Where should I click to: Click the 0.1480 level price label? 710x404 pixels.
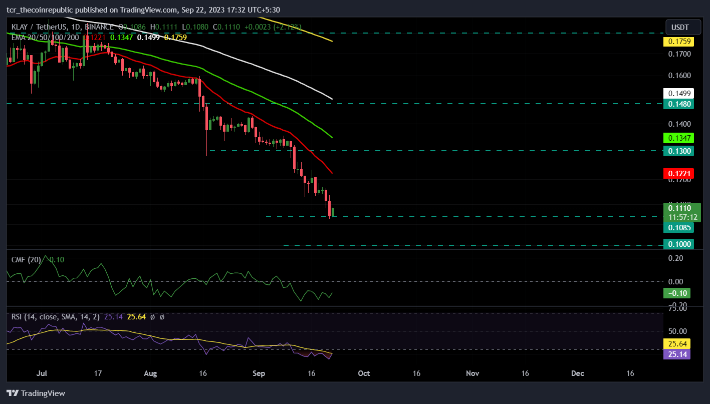(678, 104)
